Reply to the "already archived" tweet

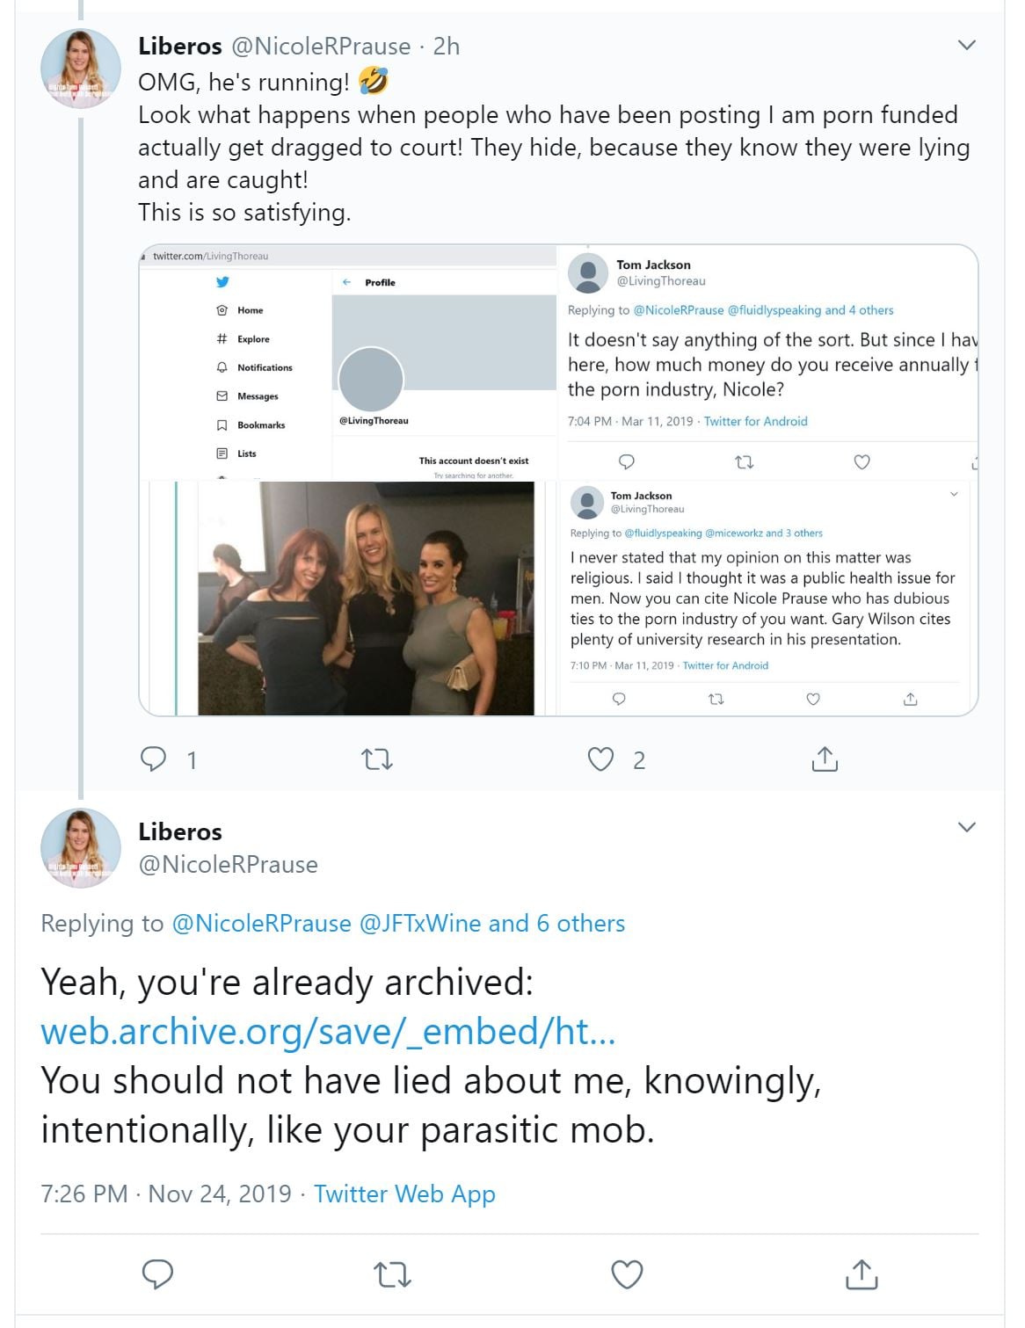point(158,1274)
